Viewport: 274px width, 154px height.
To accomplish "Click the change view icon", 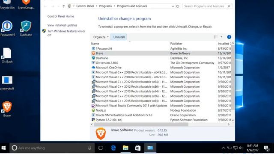I will click(x=216, y=37).
